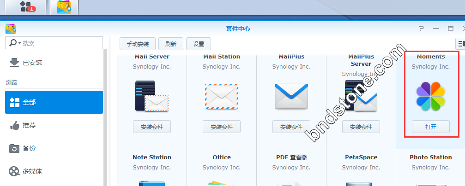Click the Package Center window title icon
This screenshot has height=186, width=465.
10,29
